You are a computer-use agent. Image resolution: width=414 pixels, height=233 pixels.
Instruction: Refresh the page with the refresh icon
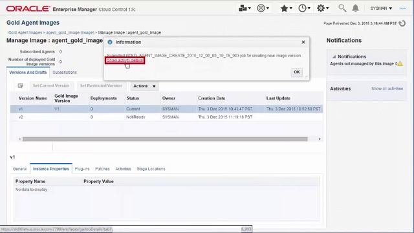tap(402, 23)
